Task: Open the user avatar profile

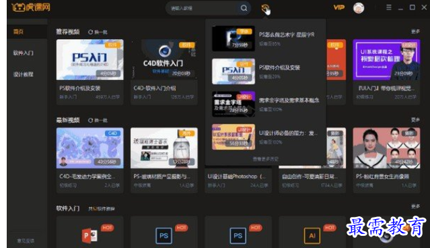Action: (x=359, y=8)
